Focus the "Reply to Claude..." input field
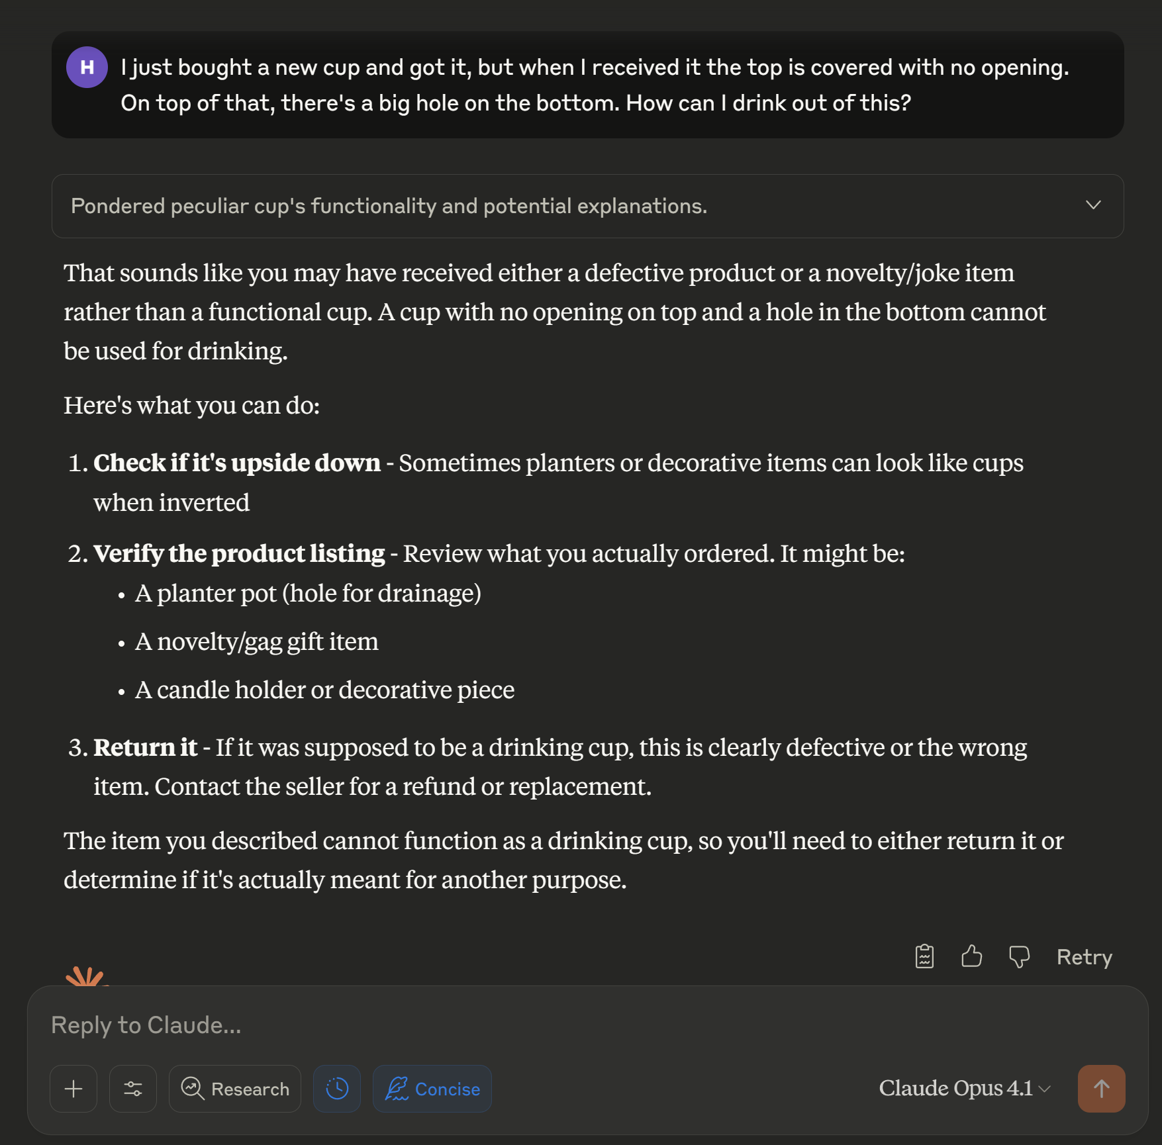The image size is (1162, 1145). point(463,1025)
